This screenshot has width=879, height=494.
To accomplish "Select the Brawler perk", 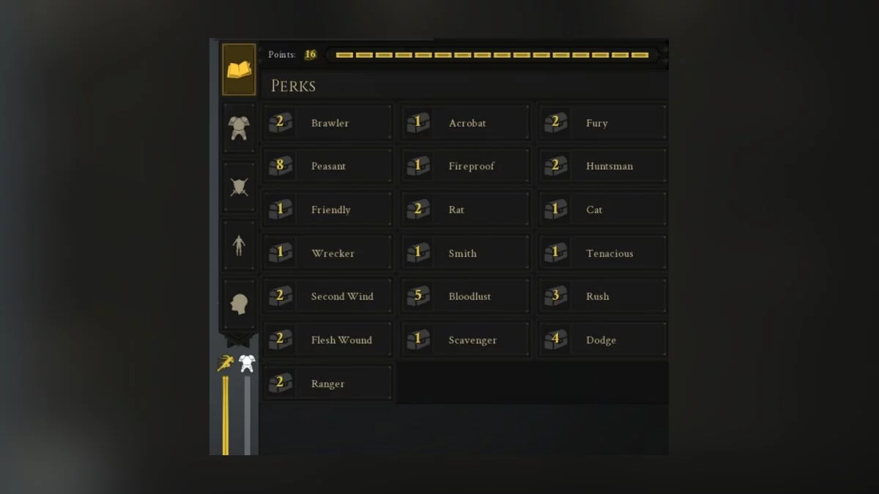I will click(327, 123).
